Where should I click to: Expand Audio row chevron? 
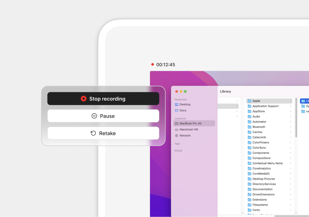click(290, 116)
